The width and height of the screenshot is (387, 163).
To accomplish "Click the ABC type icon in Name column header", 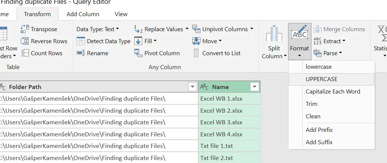I will [204, 87].
